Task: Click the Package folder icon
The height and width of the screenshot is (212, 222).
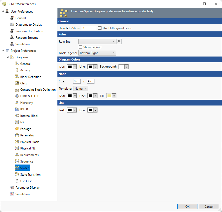Action: (17, 129)
